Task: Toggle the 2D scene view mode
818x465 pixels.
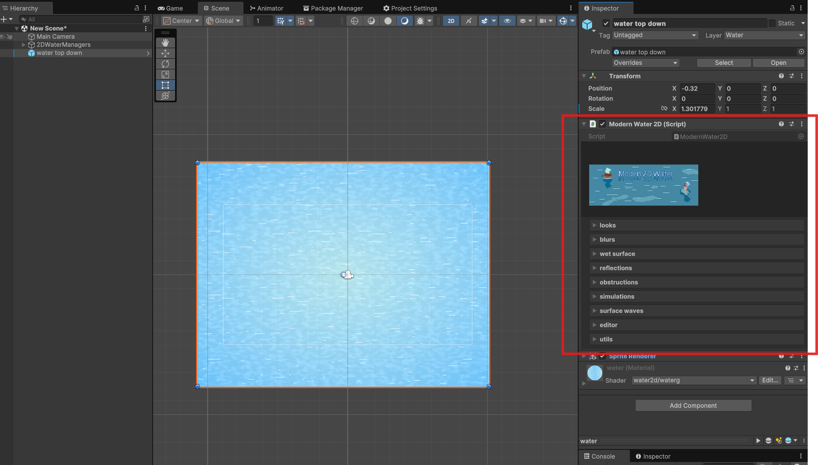Action: pyautogui.click(x=451, y=21)
